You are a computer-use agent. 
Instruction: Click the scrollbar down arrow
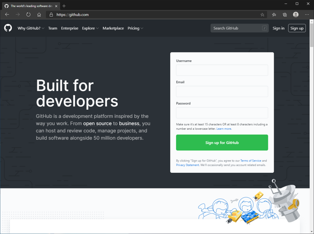[x=312, y=232]
